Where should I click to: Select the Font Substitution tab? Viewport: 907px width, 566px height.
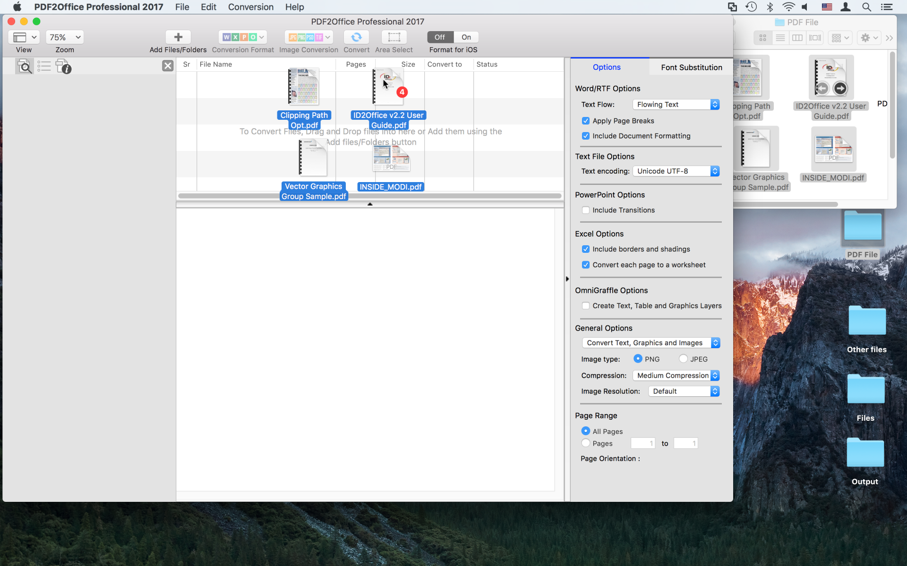coord(692,67)
